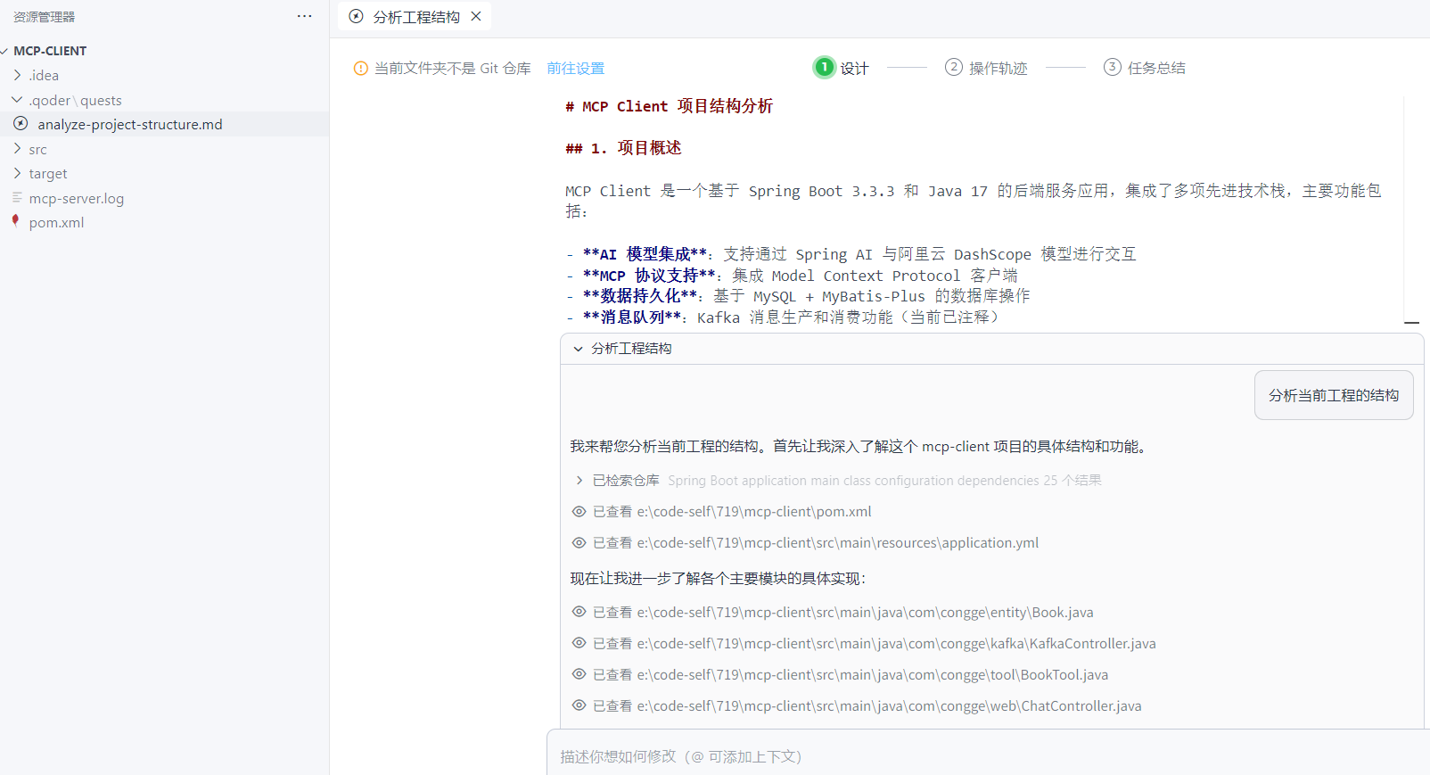The image size is (1430, 775).
Task: Open viewed file path tool\BookTool.java
Action: click(x=873, y=675)
